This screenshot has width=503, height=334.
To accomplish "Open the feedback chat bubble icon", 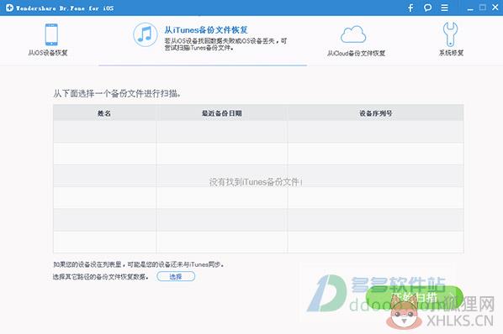I will click(427, 8).
